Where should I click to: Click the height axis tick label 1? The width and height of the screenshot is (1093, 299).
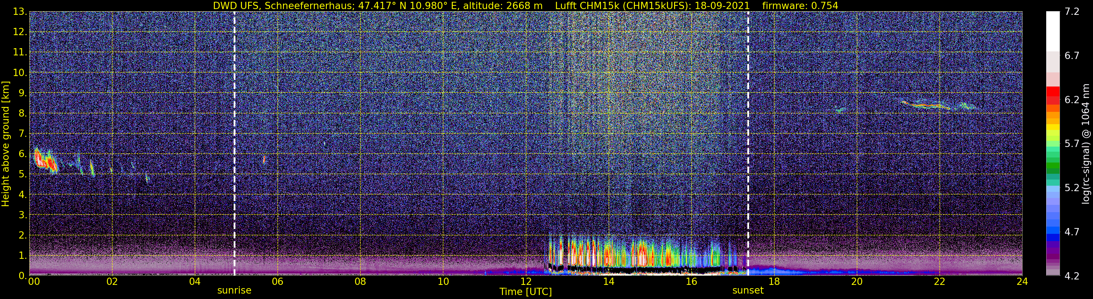pyautogui.click(x=23, y=256)
